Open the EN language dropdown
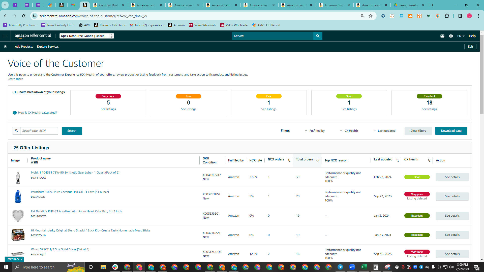The width and height of the screenshot is (484, 272). tap(461, 36)
